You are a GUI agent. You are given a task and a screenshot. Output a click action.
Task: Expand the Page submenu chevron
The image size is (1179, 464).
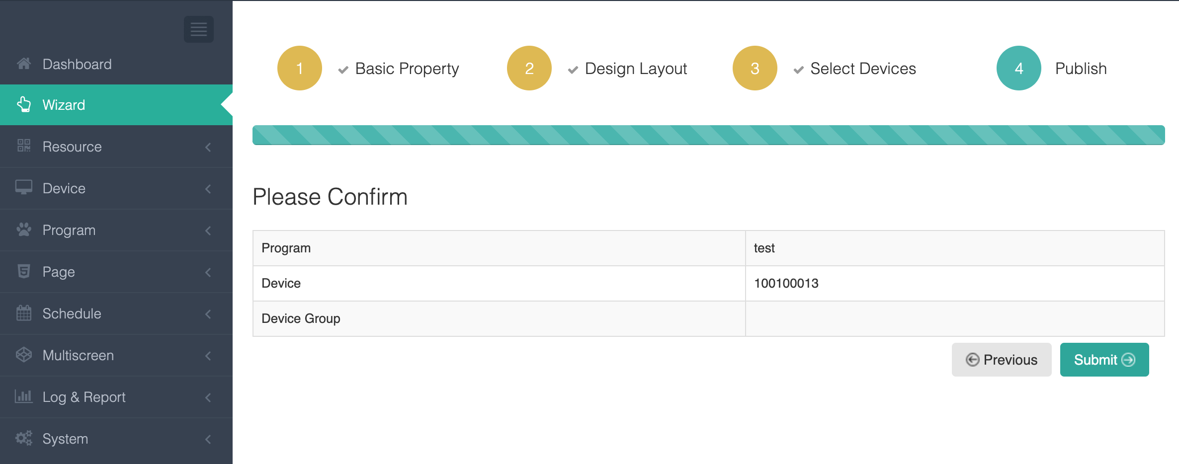point(208,272)
